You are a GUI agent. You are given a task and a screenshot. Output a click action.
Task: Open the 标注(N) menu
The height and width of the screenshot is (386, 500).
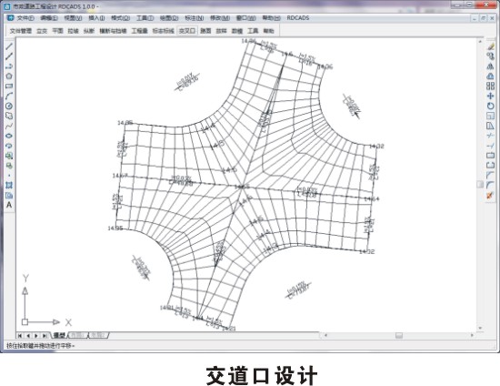(195, 18)
